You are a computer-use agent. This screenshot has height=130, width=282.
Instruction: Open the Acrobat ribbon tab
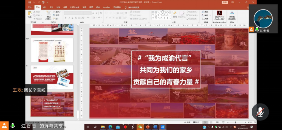(107, 7)
